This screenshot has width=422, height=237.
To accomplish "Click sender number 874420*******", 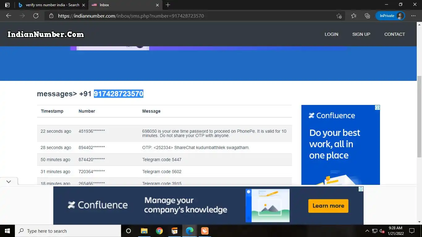I will point(92,160).
